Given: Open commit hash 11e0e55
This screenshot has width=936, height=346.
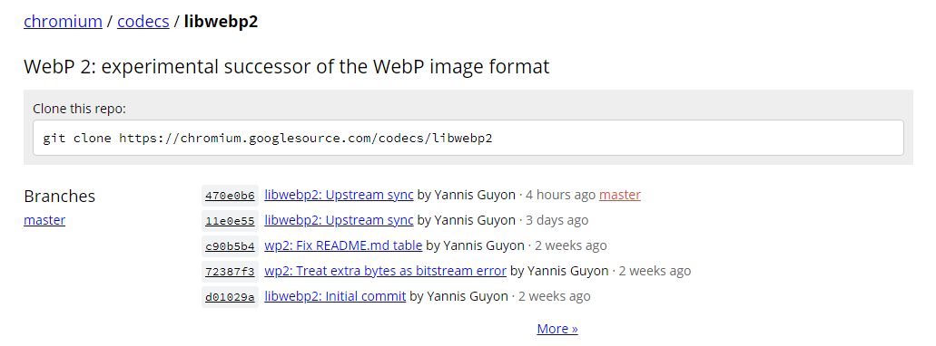Looking at the screenshot, I should pos(230,221).
